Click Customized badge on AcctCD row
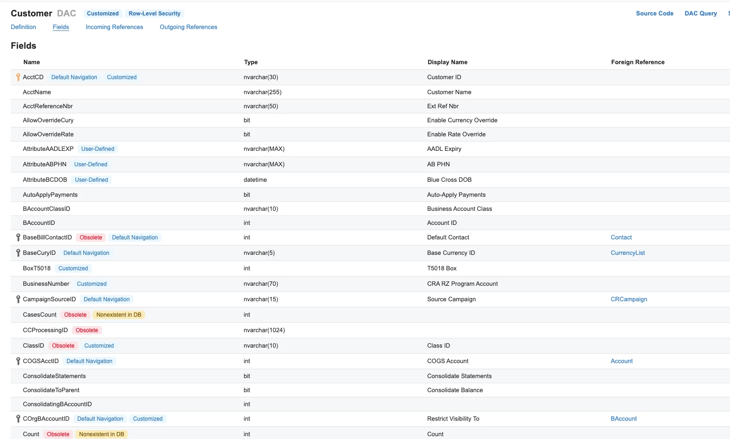The image size is (730, 439). point(122,77)
